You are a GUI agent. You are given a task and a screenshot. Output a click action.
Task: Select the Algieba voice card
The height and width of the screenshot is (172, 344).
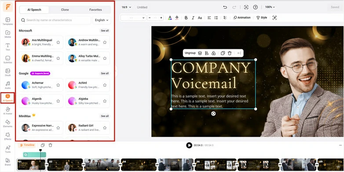[x=88, y=101]
